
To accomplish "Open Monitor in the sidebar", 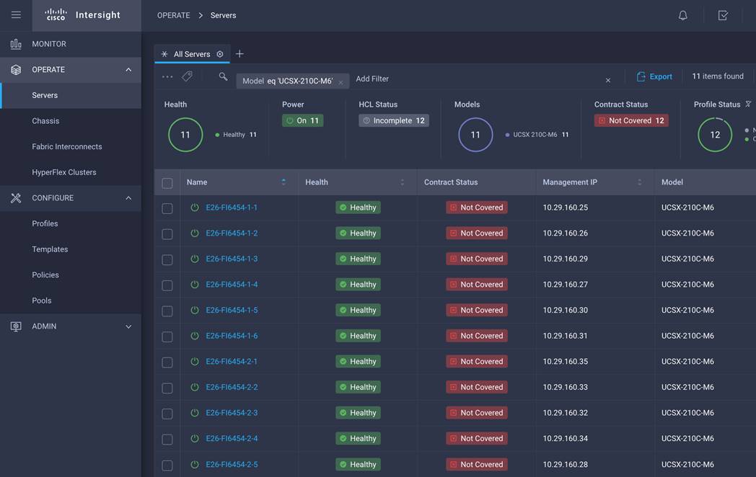I will click(71, 44).
